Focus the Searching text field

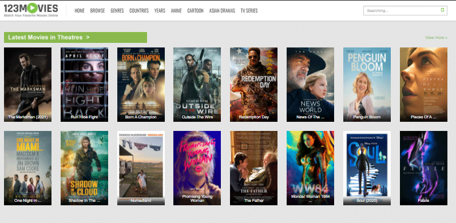pos(405,10)
